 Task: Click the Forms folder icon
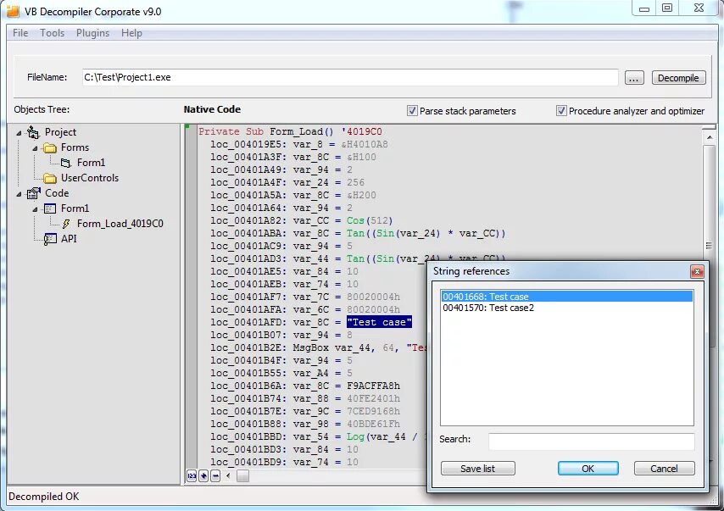(49, 147)
